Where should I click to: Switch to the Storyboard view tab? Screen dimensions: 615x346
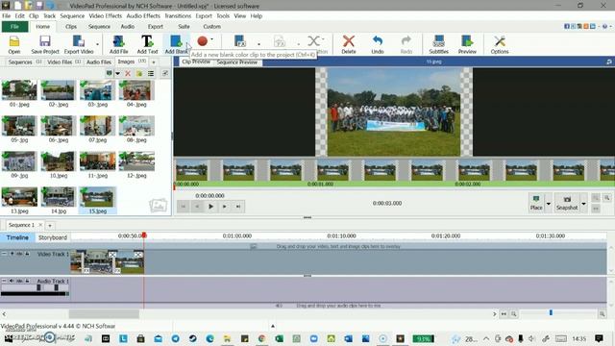tap(53, 237)
